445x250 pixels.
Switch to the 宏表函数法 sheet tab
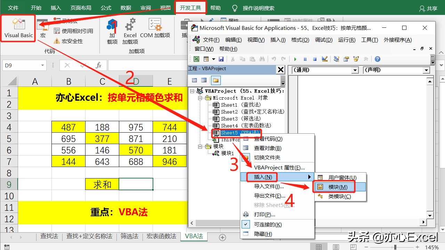pyautogui.click(x=161, y=236)
